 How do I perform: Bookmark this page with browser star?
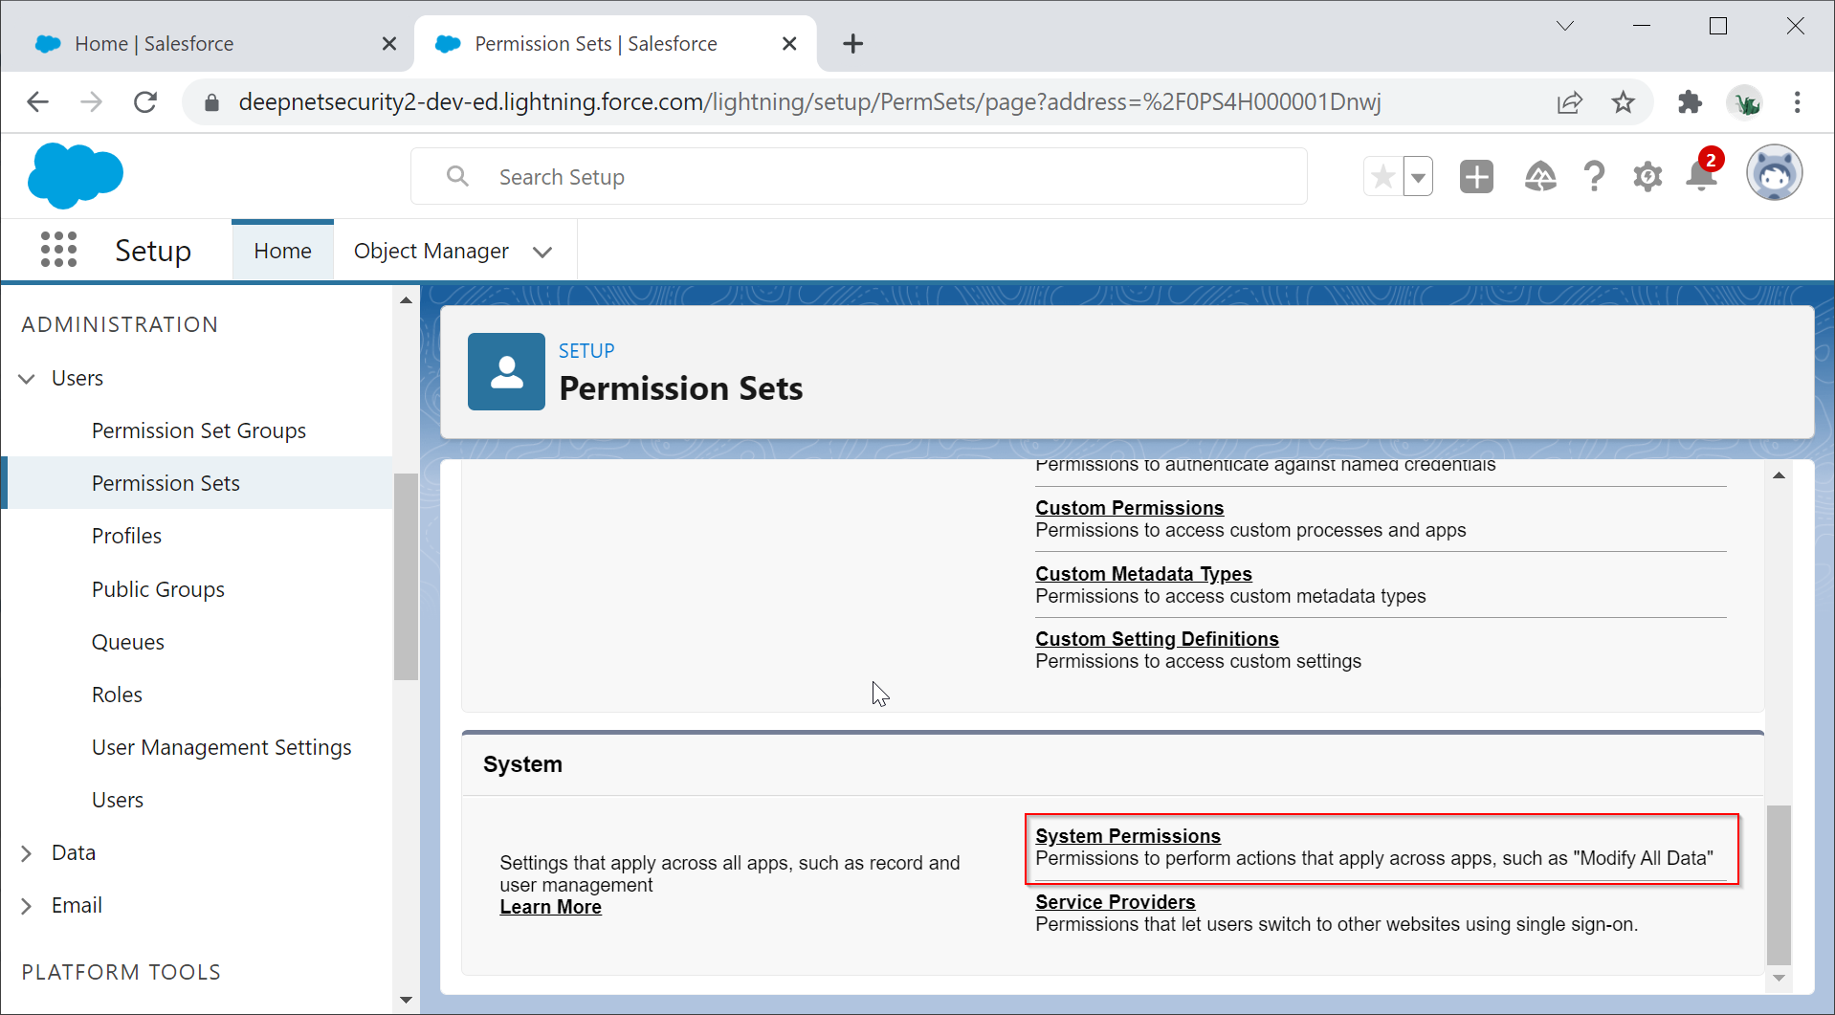point(1623,102)
